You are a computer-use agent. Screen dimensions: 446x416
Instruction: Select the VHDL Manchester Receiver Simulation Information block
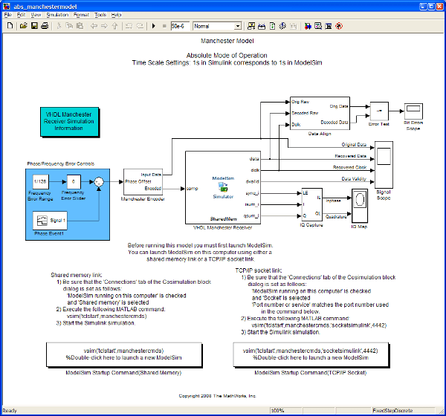coord(69,122)
